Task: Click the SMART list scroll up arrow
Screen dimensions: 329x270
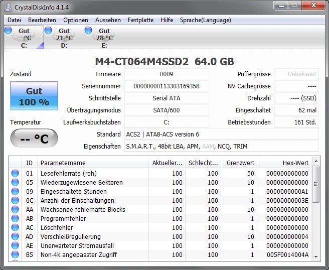Action: click(x=316, y=161)
